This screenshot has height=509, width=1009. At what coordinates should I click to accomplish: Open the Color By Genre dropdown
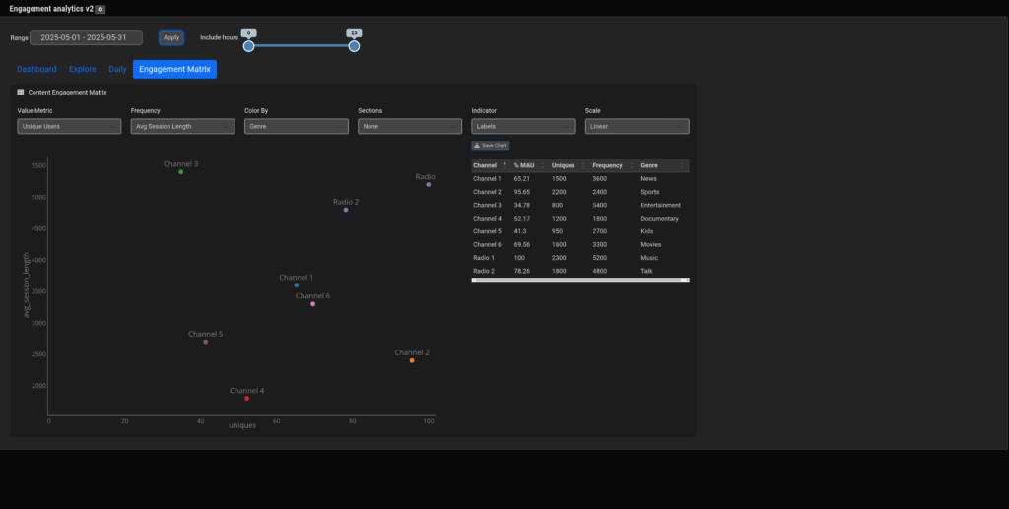pos(297,126)
